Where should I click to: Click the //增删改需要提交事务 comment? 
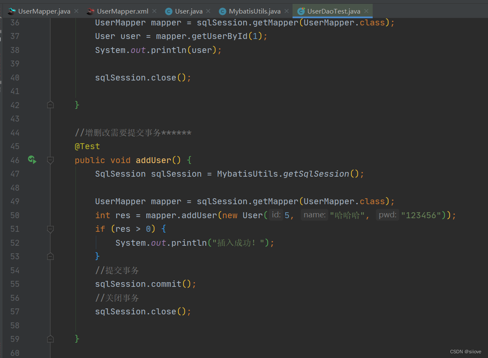133,133
